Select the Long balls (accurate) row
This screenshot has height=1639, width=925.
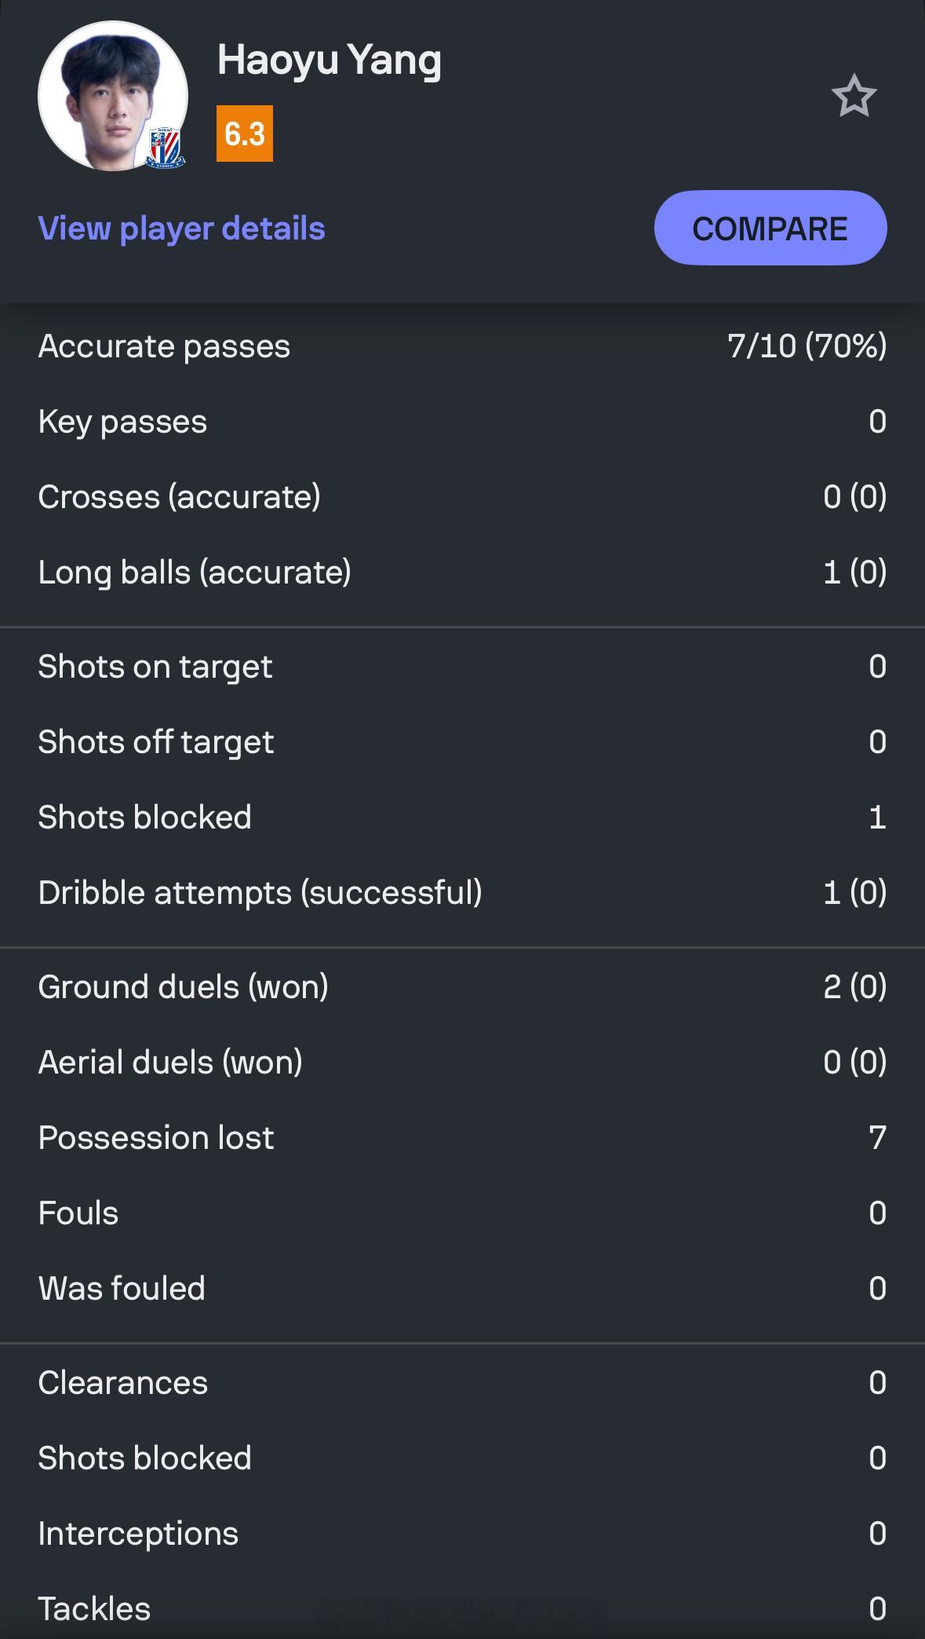point(462,573)
